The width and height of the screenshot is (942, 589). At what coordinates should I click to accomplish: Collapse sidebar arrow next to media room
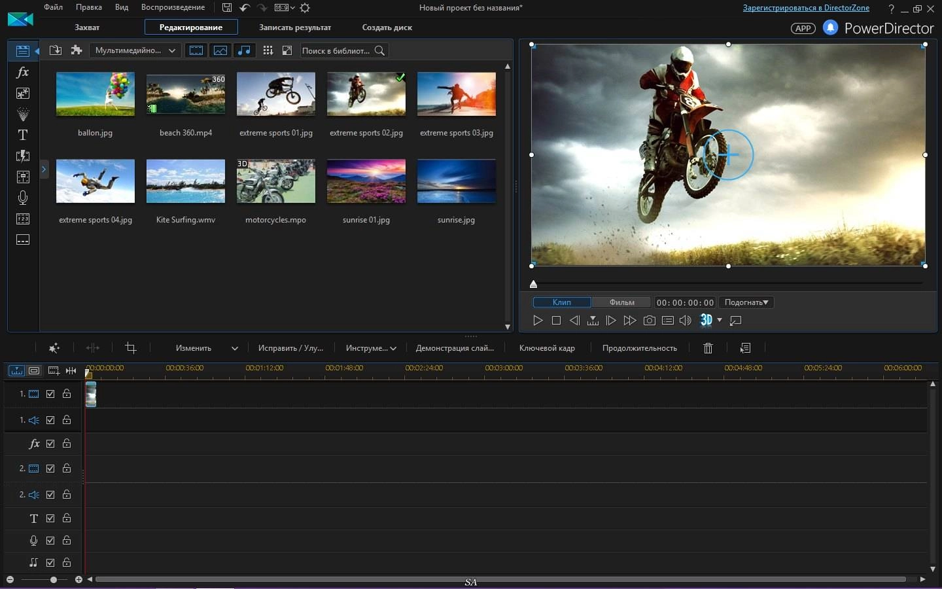(x=37, y=50)
